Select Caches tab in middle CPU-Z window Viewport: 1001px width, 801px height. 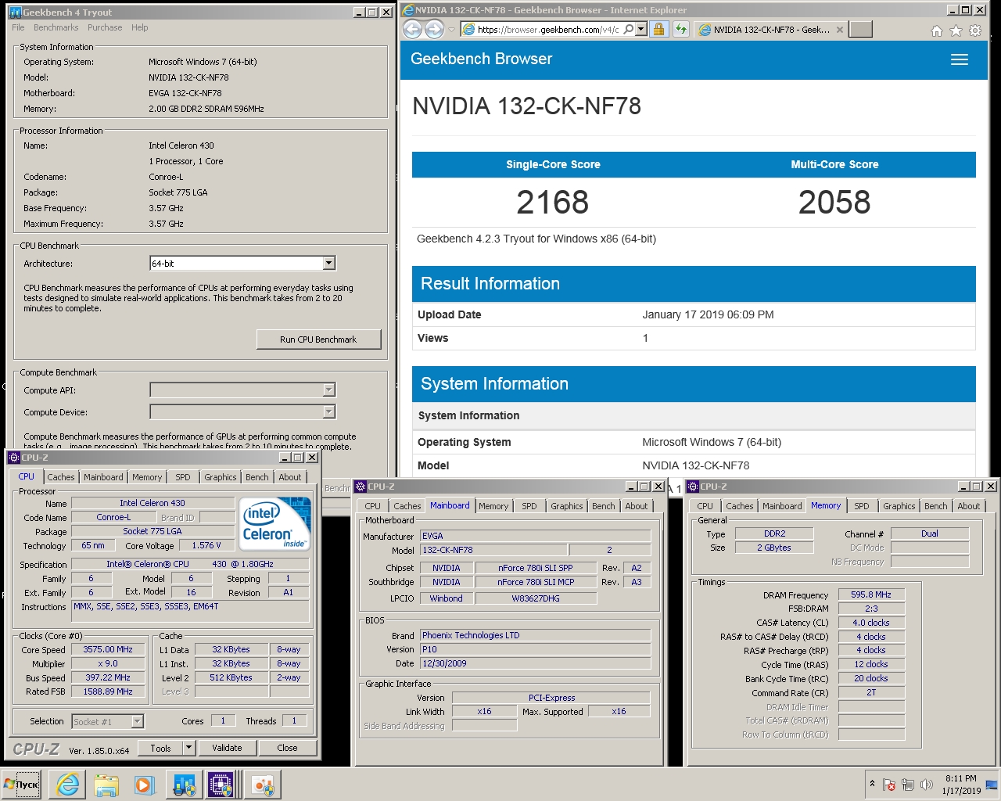(x=407, y=506)
